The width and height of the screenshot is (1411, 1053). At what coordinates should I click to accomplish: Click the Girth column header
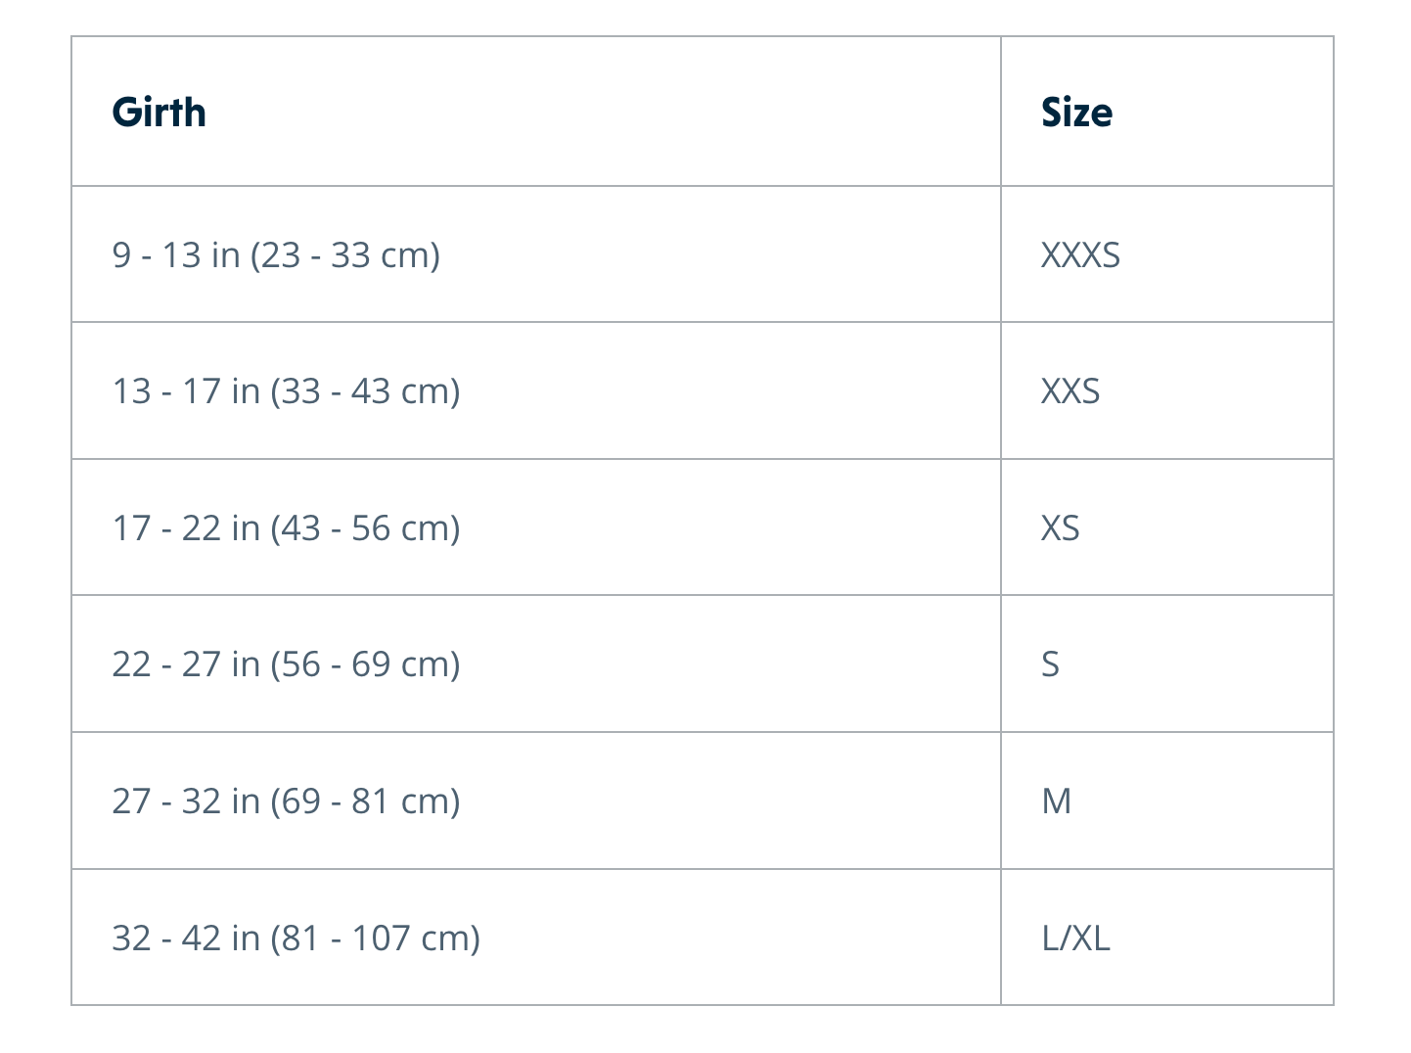[x=159, y=113]
